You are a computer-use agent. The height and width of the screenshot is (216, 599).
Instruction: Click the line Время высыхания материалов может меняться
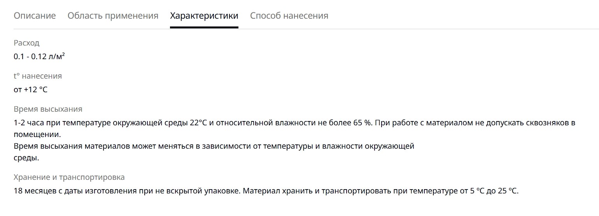[214, 146]
